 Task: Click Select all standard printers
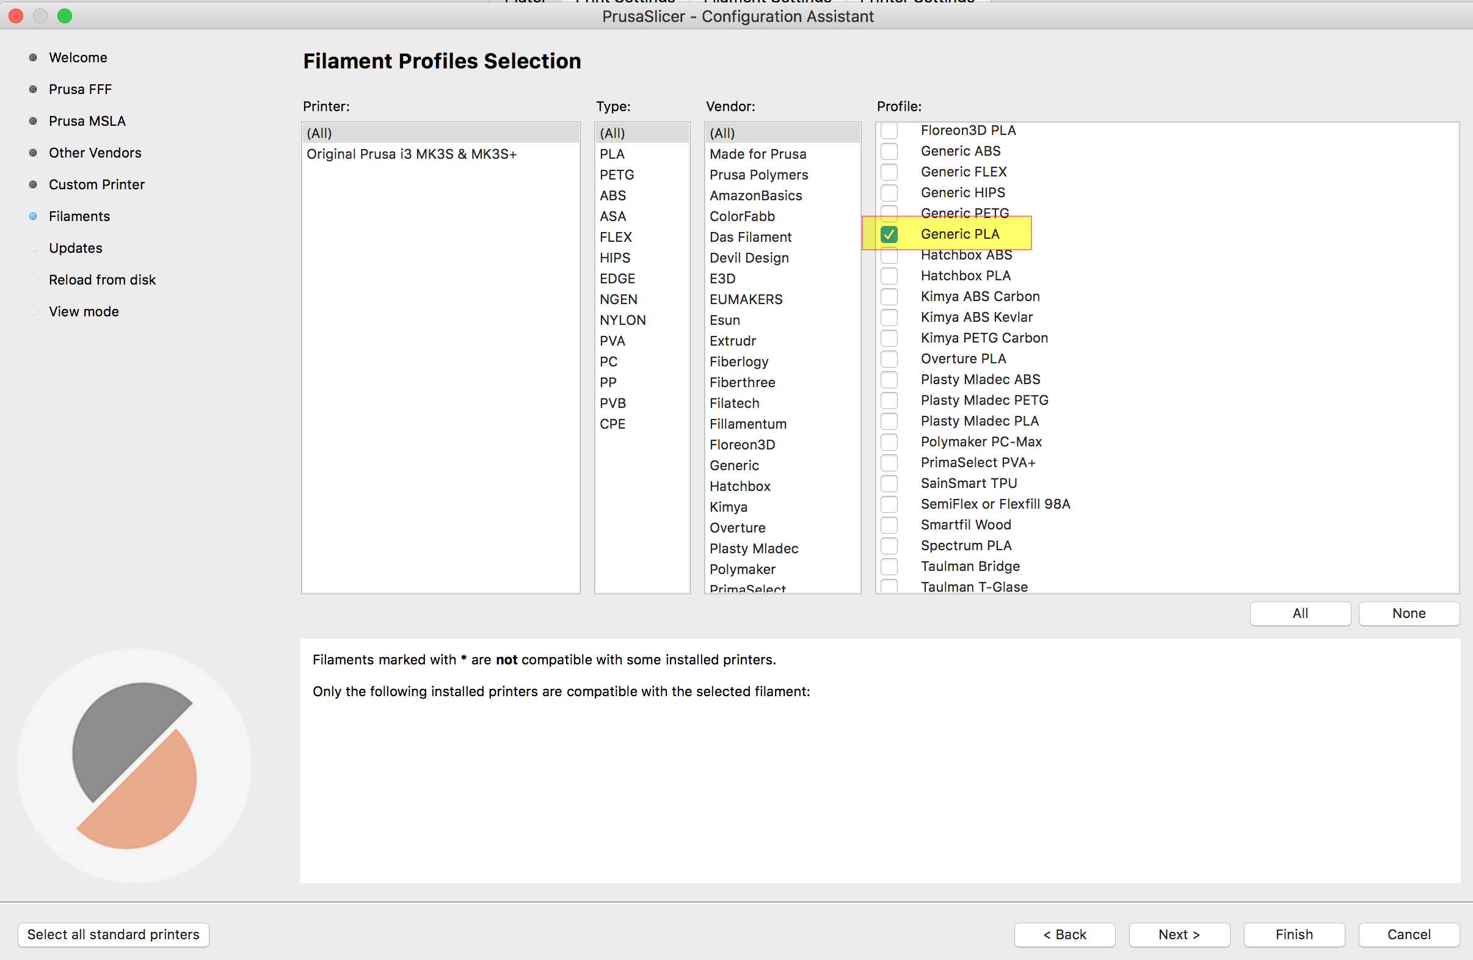[113, 934]
